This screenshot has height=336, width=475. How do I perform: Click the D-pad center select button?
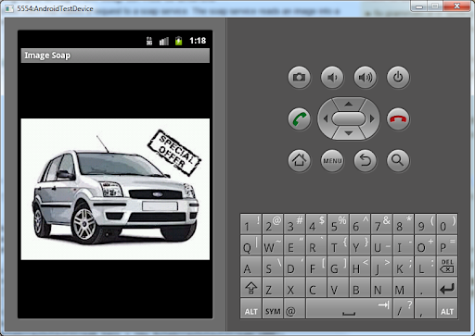349,118
